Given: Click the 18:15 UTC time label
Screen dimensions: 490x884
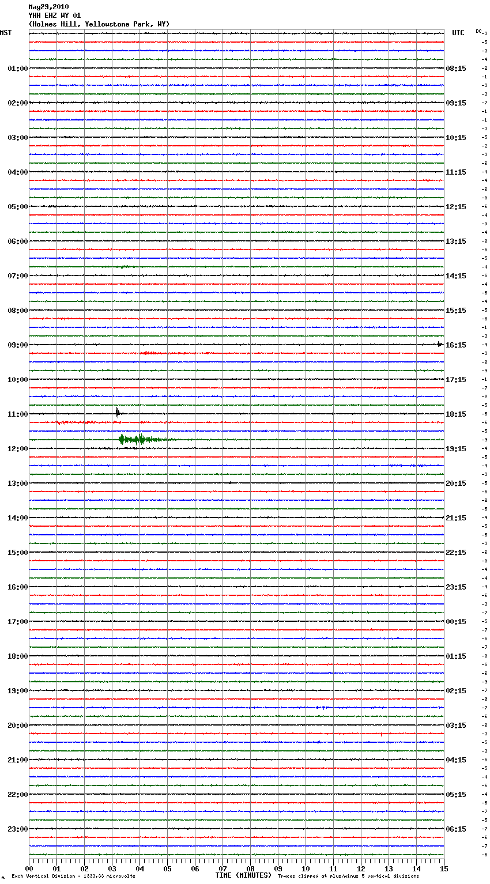Looking at the screenshot, I should [456, 414].
